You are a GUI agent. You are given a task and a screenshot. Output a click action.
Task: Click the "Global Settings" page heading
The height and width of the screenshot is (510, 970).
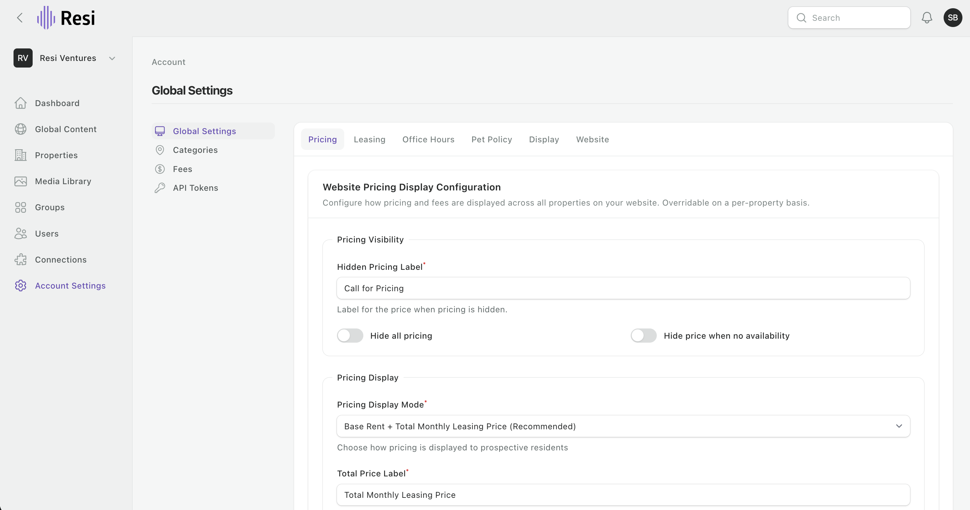(192, 90)
